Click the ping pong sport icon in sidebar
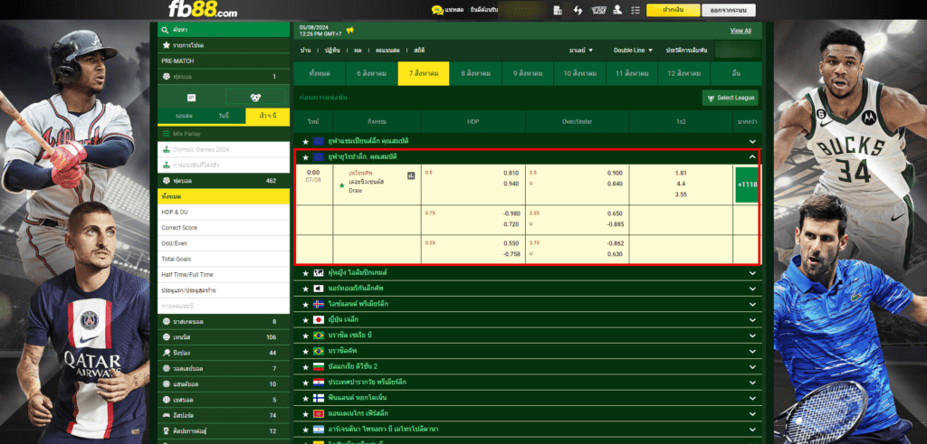Image resolution: width=927 pixels, height=444 pixels. pos(167,353)
